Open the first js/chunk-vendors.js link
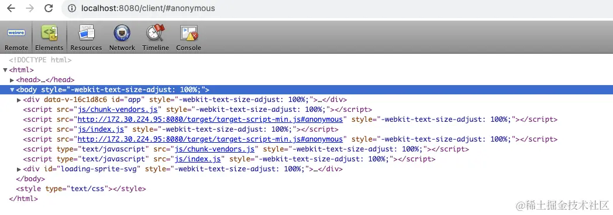This screenshot has width=613, height=215. coord(120,110)
